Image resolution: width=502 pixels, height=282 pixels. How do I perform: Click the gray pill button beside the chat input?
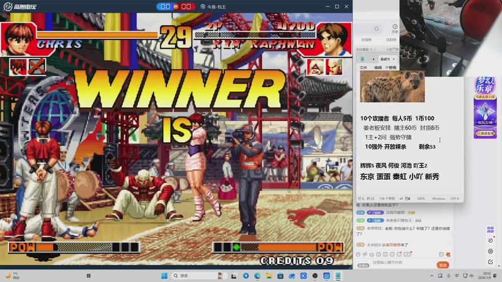(x=363, y=265)
